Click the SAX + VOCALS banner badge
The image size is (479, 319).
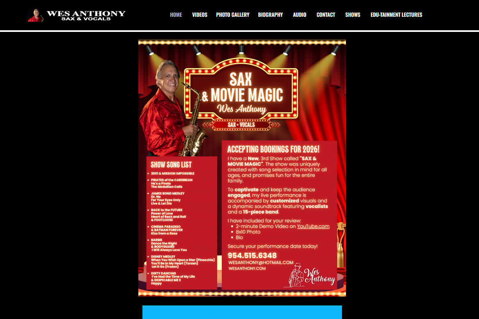click(241, 124)
